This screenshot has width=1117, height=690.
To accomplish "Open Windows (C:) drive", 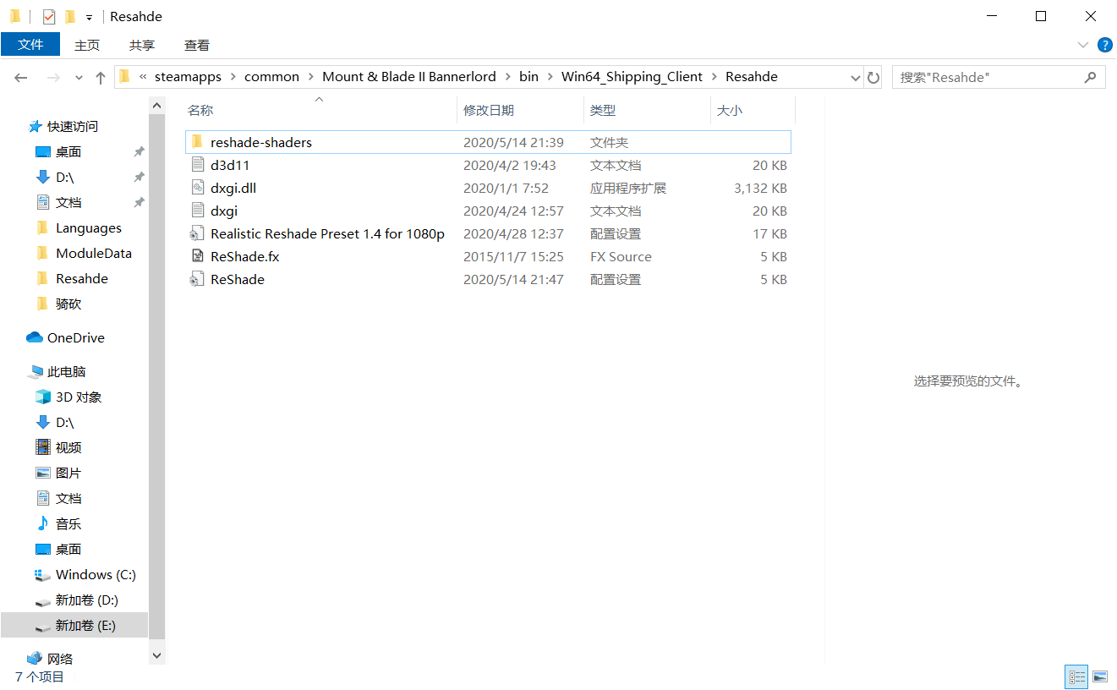I will (96, 574).
